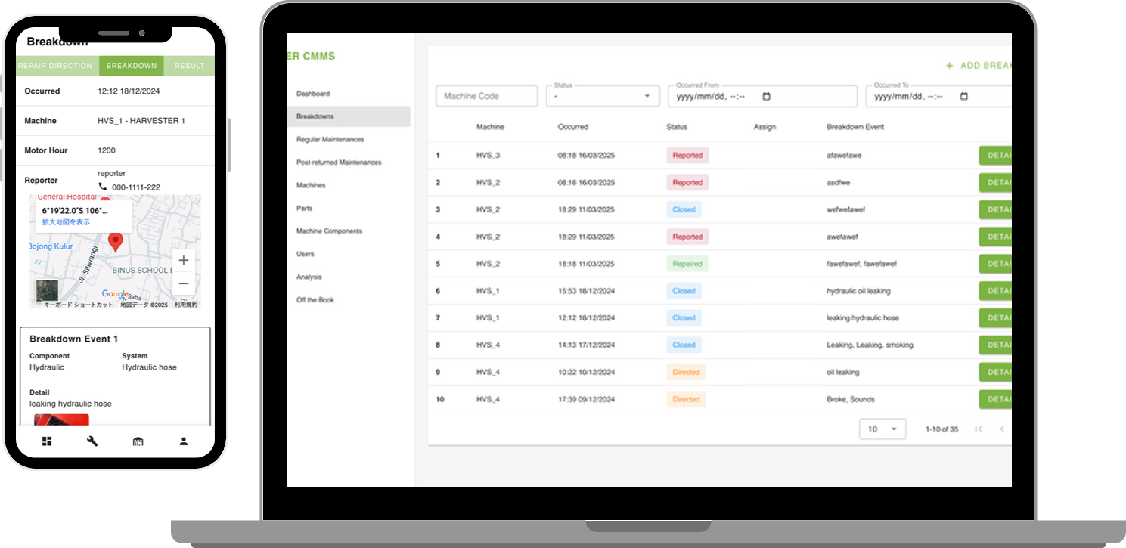Click the red map location pin
This screenshot has width=1126, height=548.
click(115, 242)
